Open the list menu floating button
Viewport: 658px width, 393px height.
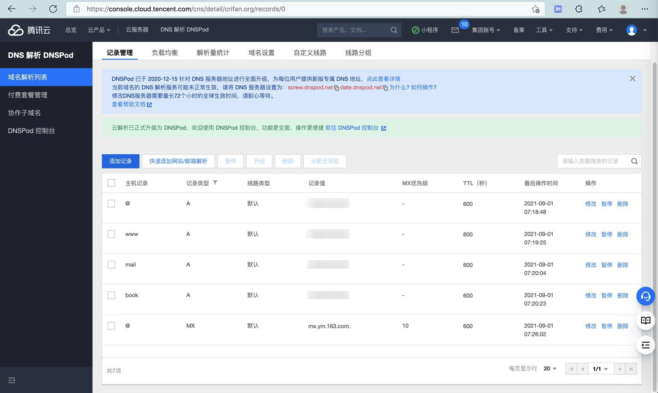pyautogui.click(x=646, y=345)
